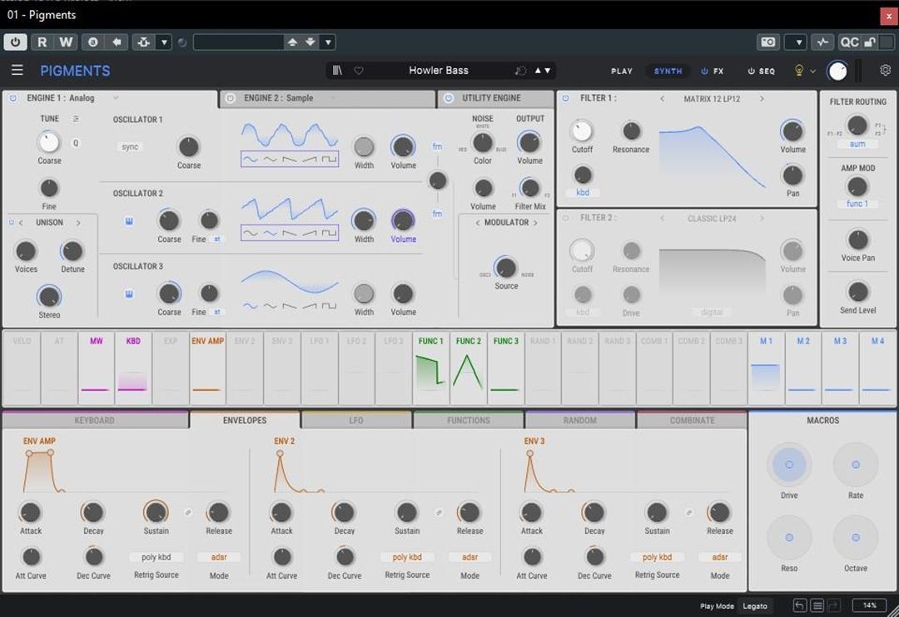The width and height of the screenshot is (899, 617).
Task: Click the host snapshot camera icon
Action: click(768, 42)
